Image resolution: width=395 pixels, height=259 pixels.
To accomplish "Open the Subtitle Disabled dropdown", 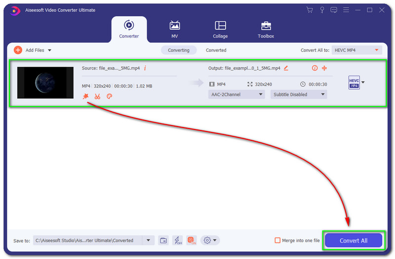I will click(298, 94).
